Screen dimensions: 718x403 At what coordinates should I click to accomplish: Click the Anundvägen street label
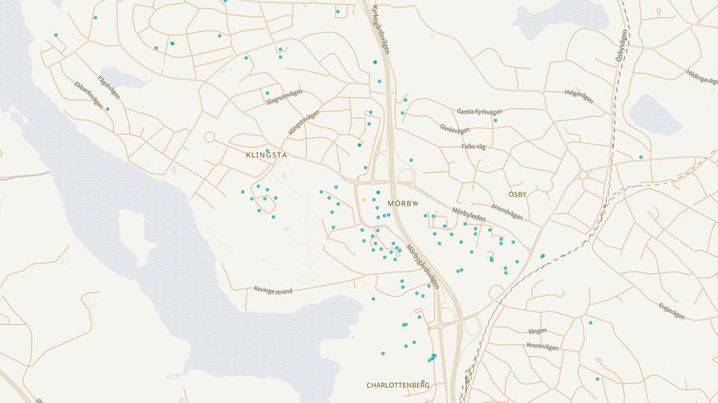[507, 213]
